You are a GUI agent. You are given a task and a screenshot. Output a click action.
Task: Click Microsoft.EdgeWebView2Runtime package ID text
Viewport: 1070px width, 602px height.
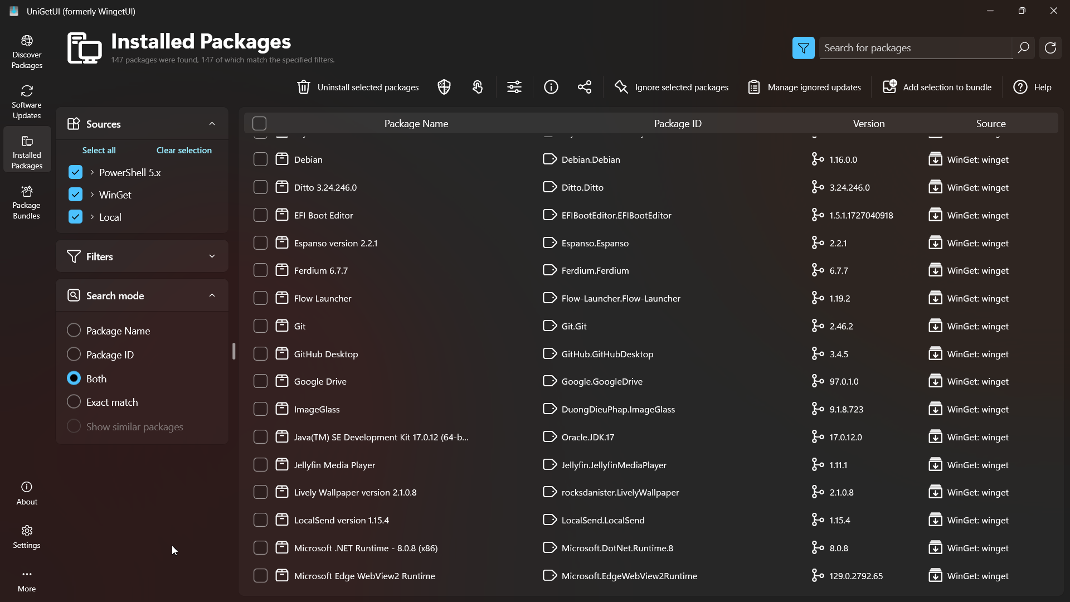pyautogui.click(x=629, y=576)
